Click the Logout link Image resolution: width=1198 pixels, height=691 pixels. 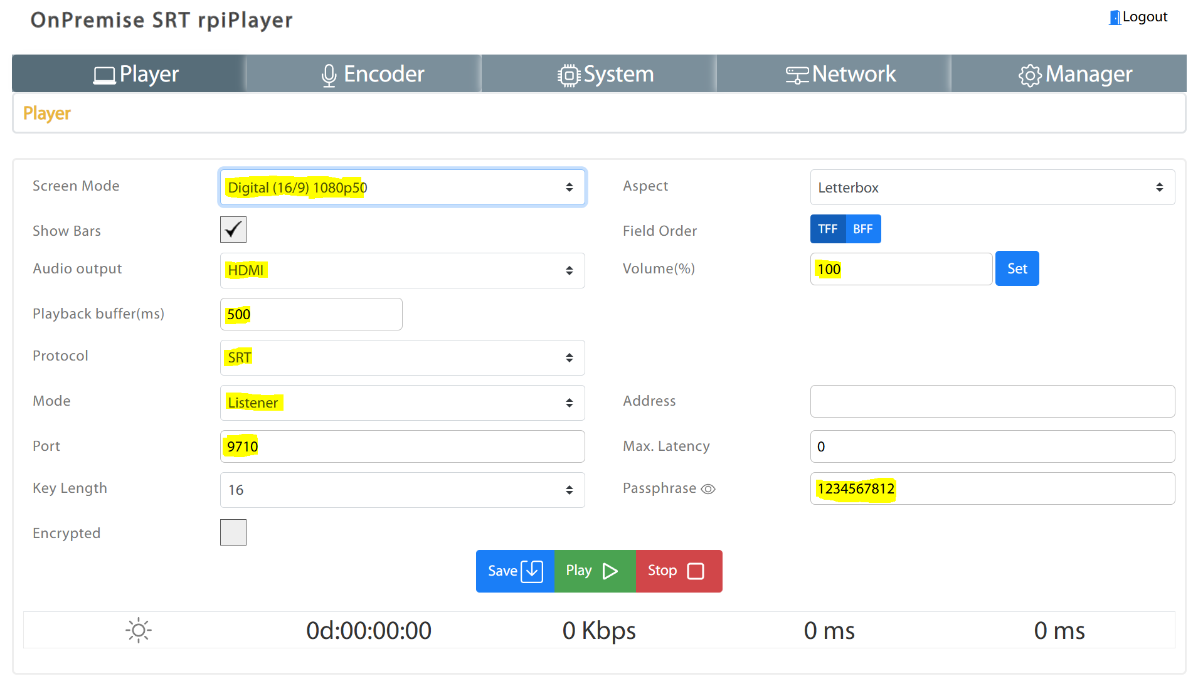pos(1138,17)
